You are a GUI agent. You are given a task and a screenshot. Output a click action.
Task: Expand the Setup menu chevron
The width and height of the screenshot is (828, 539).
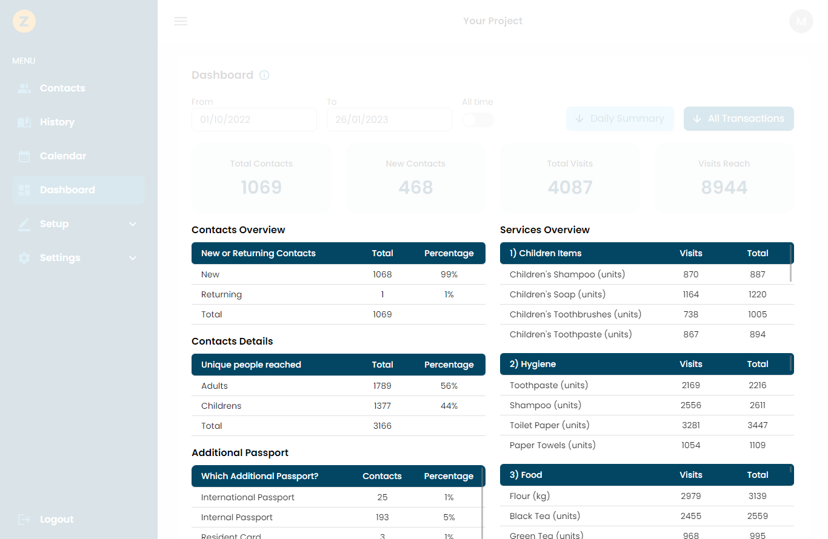133,223
